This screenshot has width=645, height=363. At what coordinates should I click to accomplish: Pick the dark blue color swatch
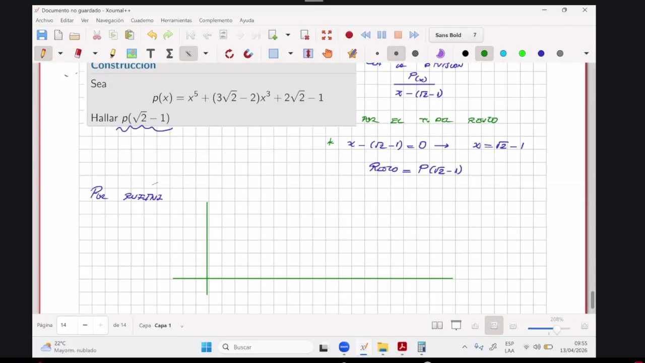[541, 53]
